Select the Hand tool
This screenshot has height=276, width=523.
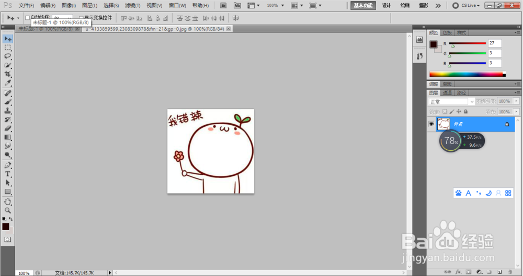[8, 202]
